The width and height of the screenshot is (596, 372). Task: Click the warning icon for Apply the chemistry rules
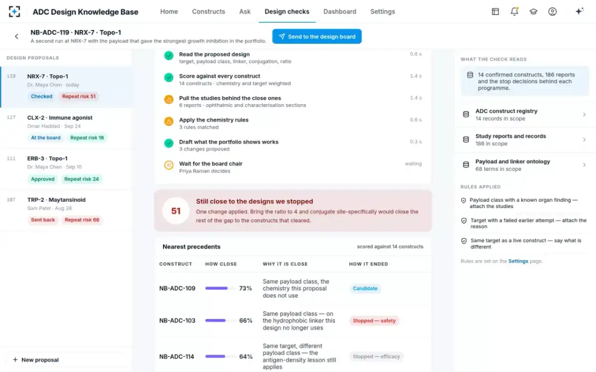169,121
